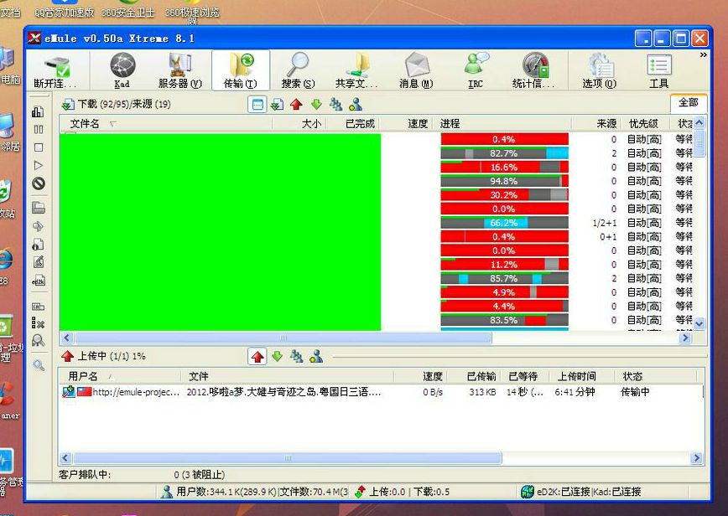Select the 94.8% progress bar row
The width and height of the screenshot is (728, 516).
point(504,181)
